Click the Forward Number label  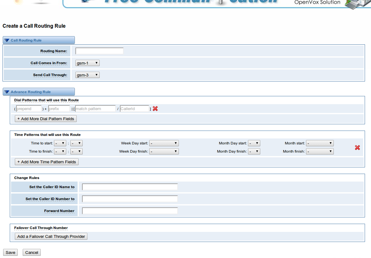coord(59,211)
